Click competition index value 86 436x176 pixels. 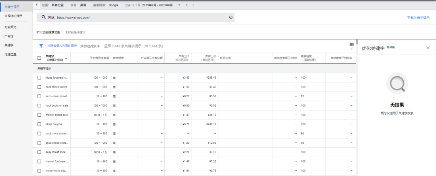click(302, 134)
